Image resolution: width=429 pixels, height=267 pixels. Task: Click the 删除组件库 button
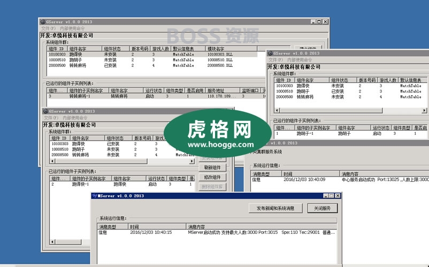point(212,187)
